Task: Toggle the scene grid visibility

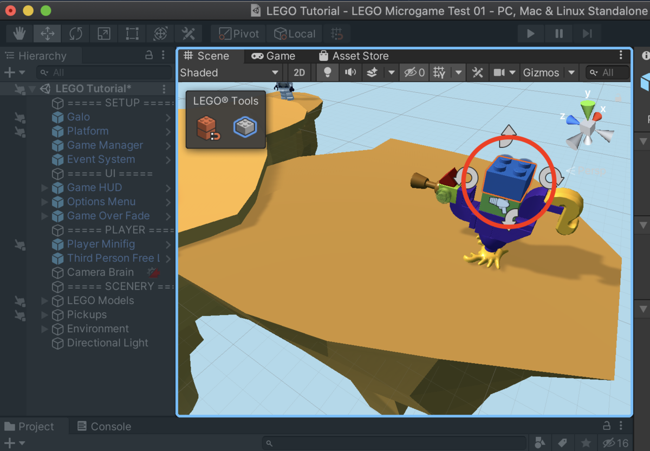Action: pyautogui.click(x=440, y=73)
